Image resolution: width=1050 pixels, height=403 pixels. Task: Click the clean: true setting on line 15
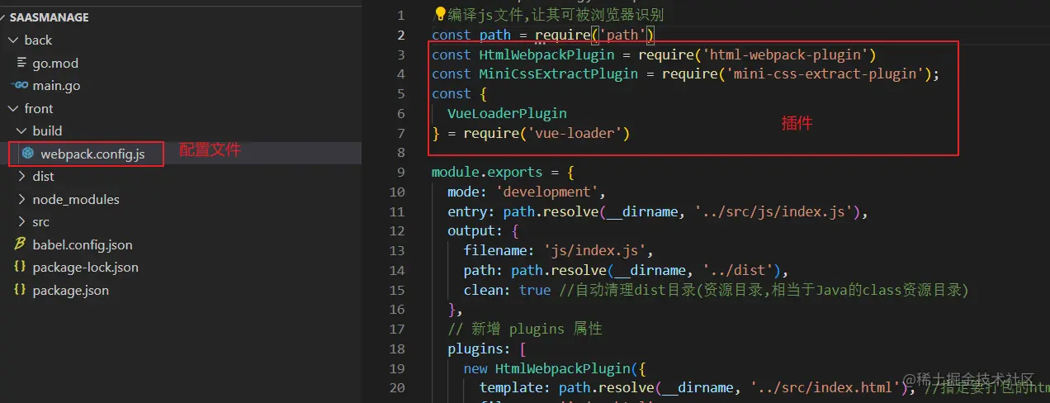click(x=507, y=291)
